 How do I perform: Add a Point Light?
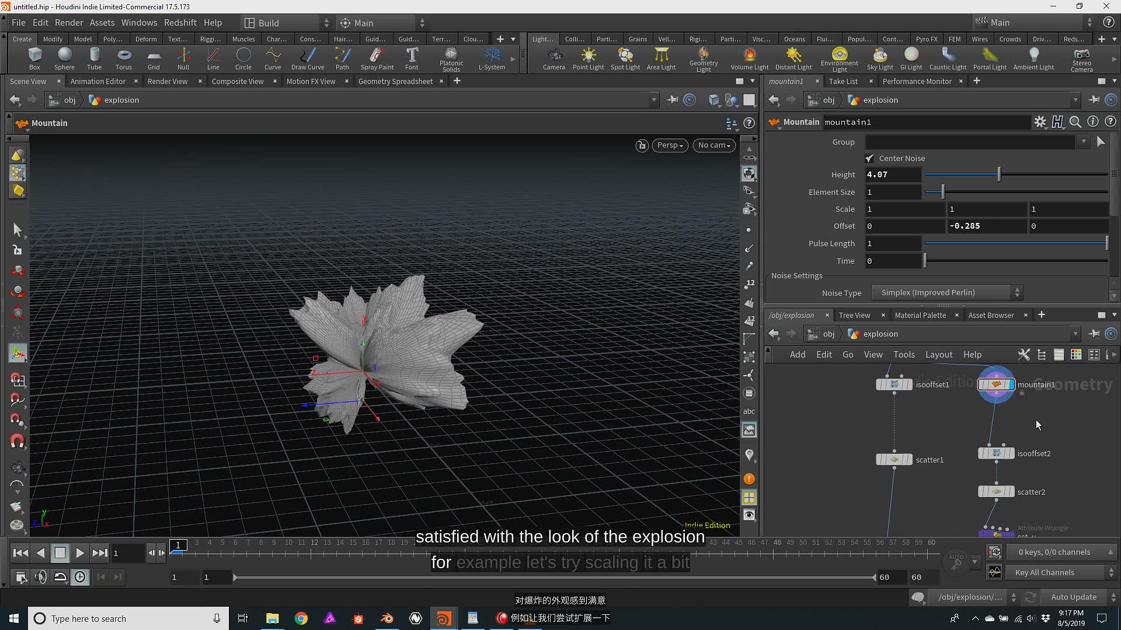coord(588,59)
